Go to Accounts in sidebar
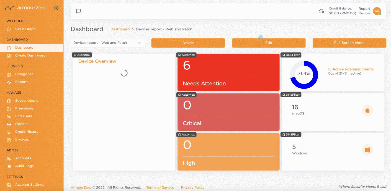Viewport: 391px width, 191px height. pyautogui.click(x=23, y=158)
